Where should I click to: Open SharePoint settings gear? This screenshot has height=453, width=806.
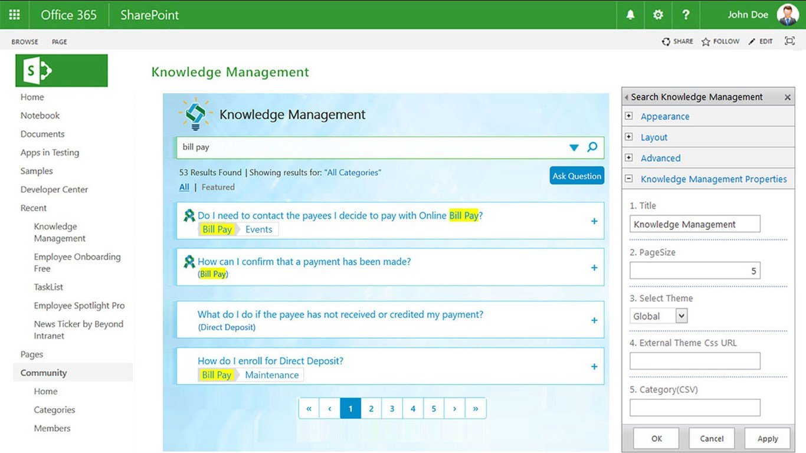pos(657,14)
